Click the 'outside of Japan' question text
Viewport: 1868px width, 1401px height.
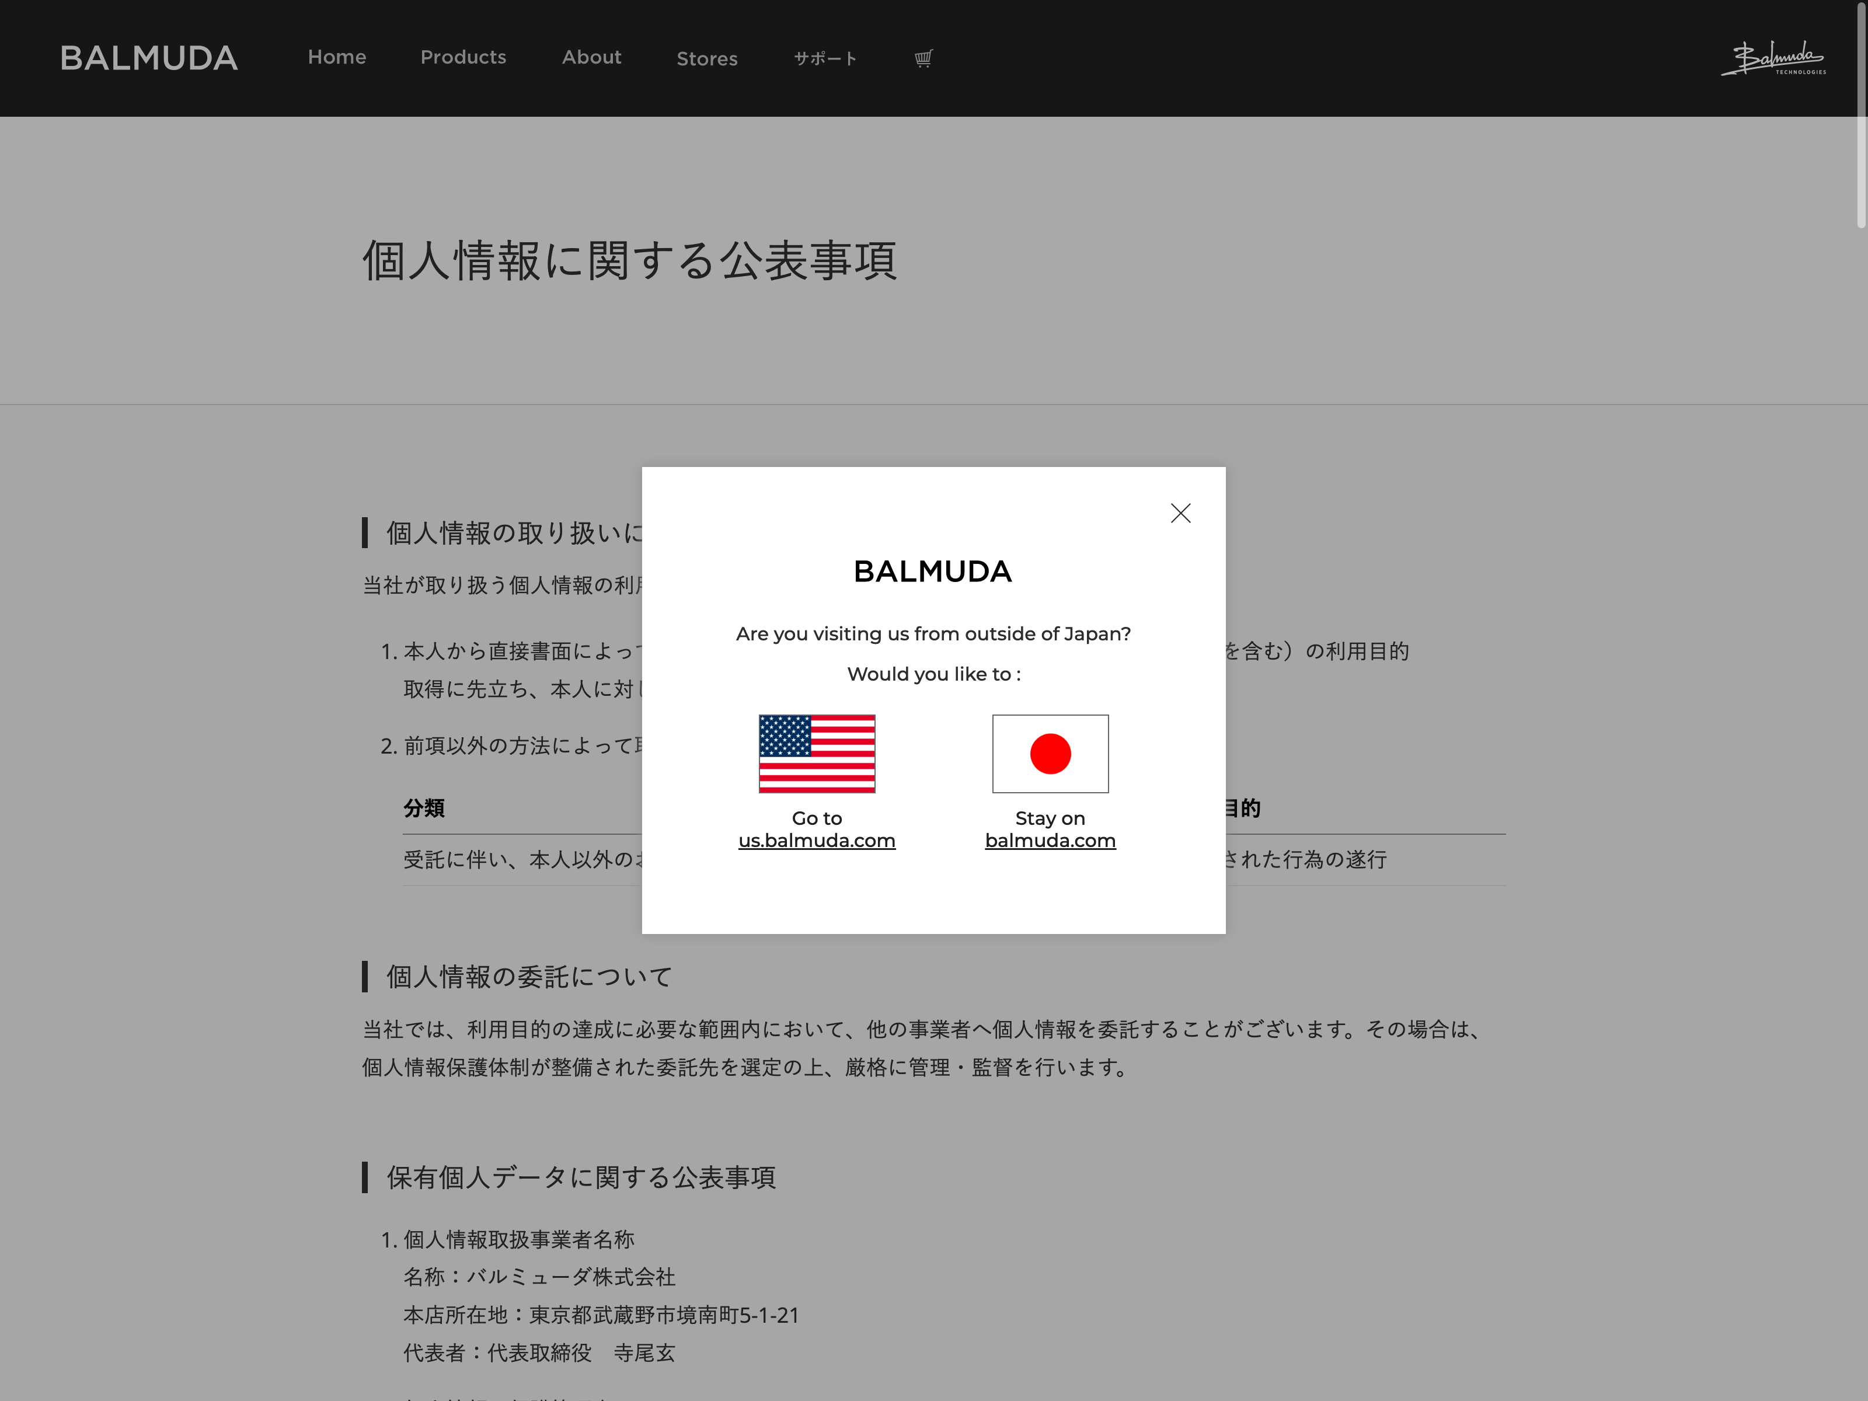(x=933, y=634)
